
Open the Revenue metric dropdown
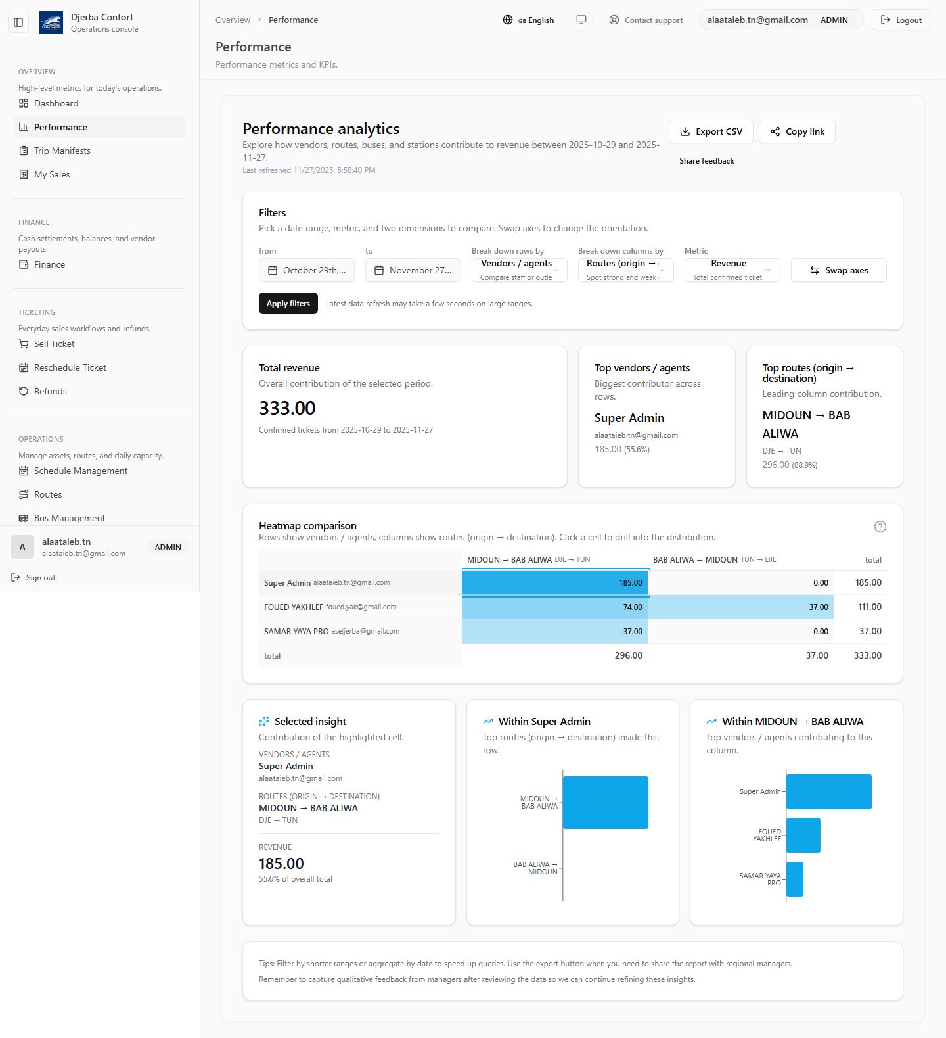click(732, 270)
